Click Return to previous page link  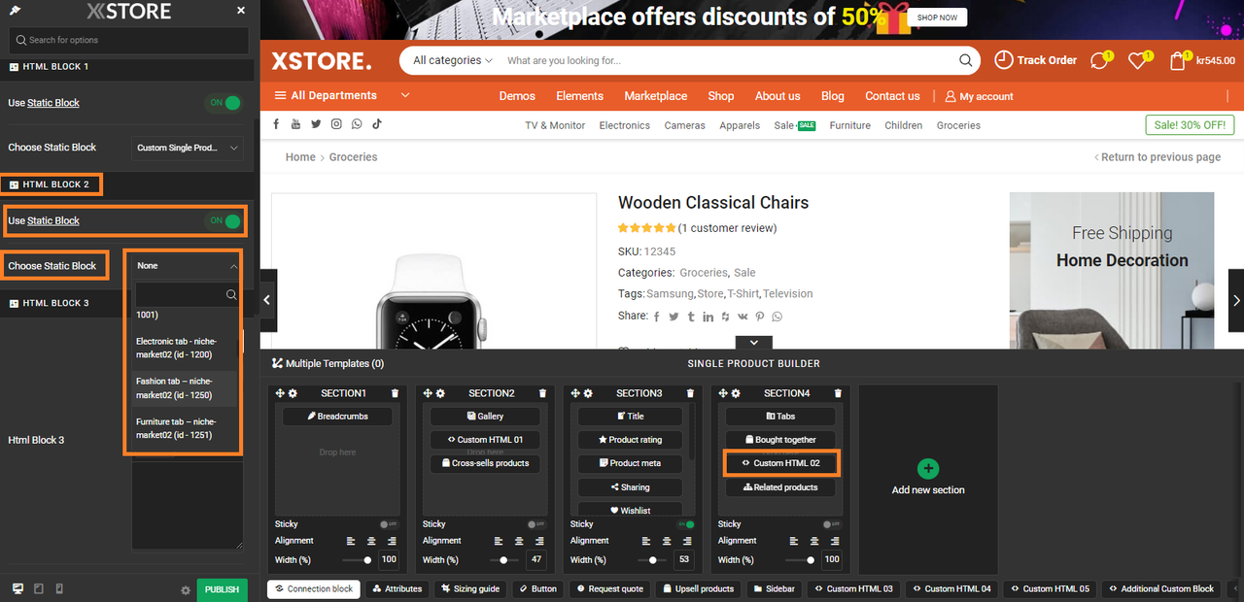click(x=1157, y=157)
